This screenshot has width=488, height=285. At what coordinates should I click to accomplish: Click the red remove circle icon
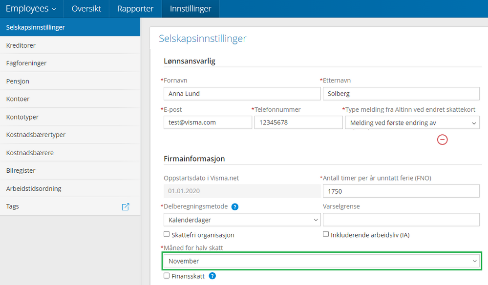click(442, 140)
